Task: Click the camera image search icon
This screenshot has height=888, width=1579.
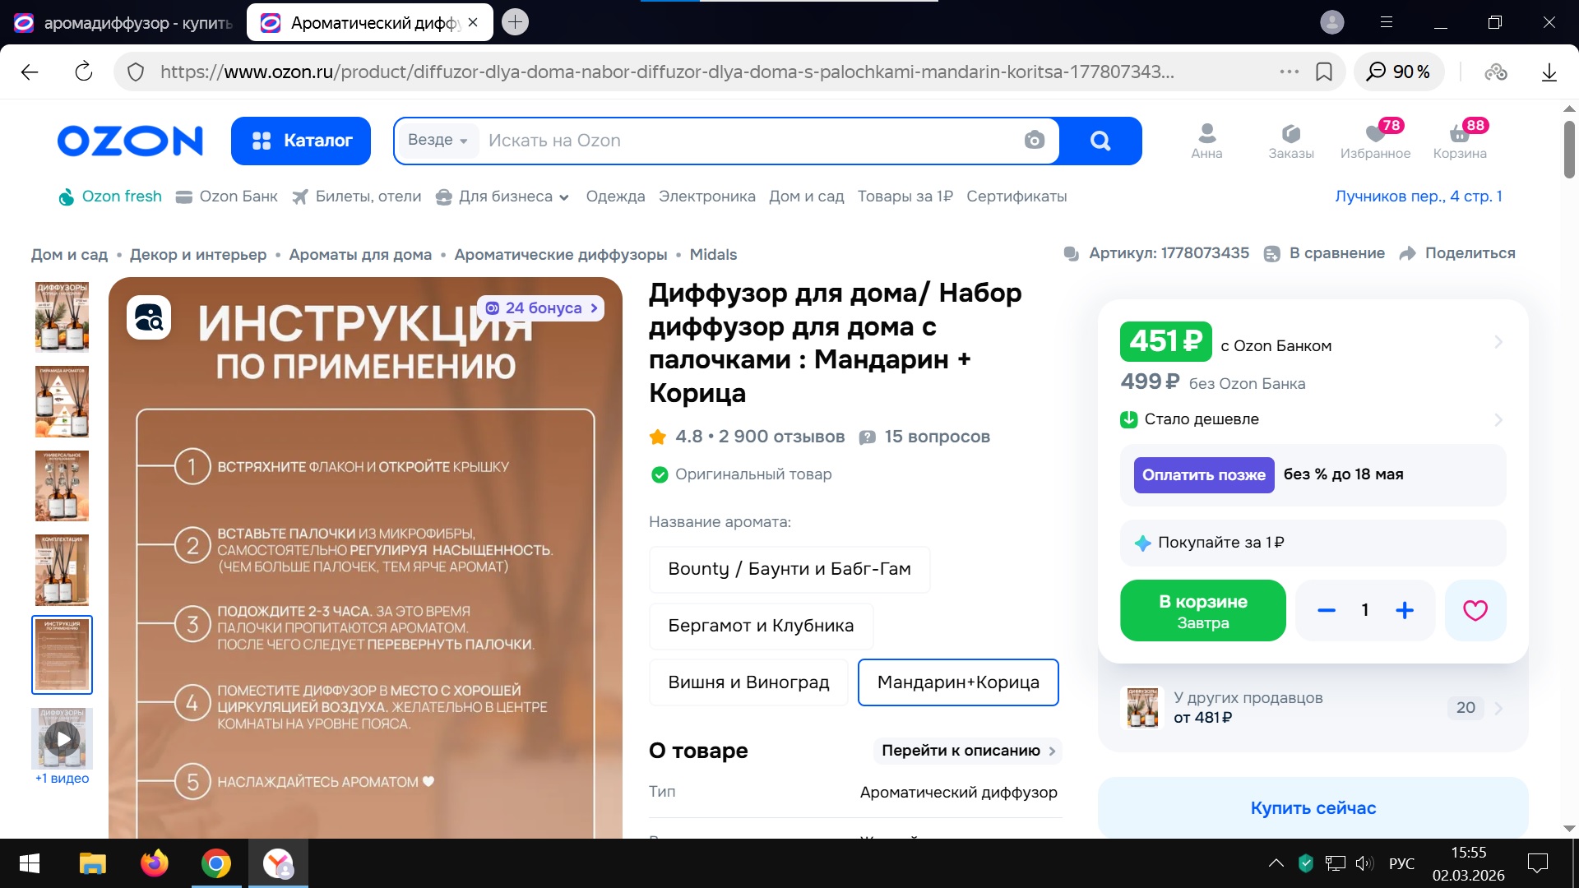Action: (1034, 141)
